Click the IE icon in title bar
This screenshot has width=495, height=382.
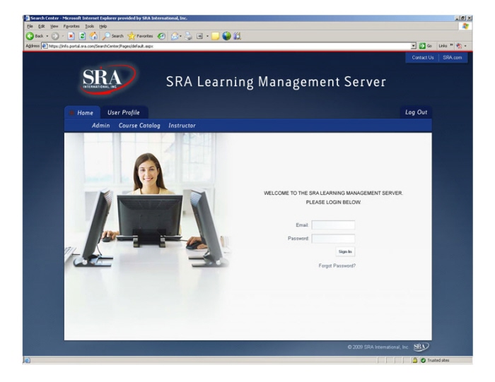point(27,18)
